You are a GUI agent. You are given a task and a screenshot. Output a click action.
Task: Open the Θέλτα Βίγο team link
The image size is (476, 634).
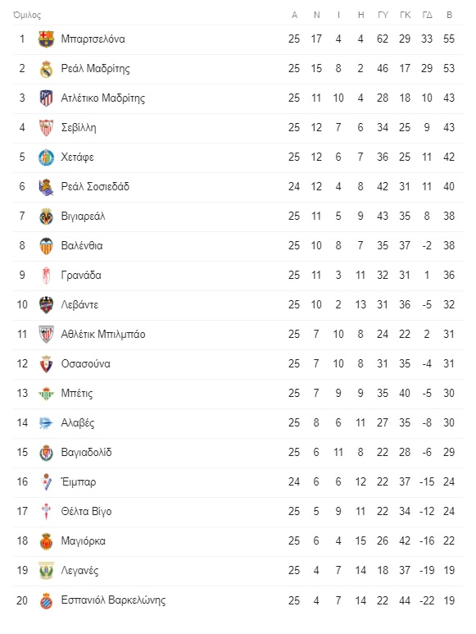(86, 511)
